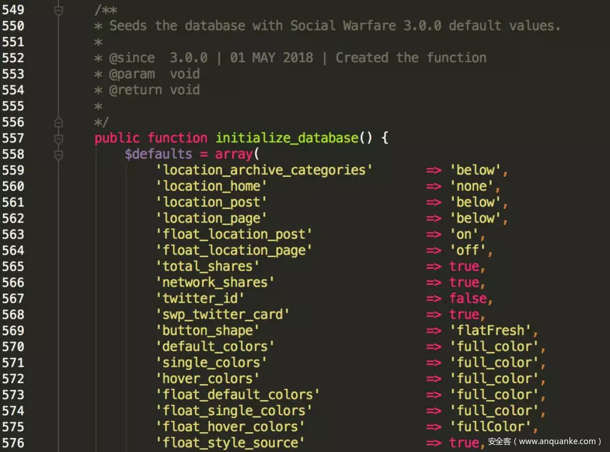Viewport: 610px width, 452px height.
Task: Click the function name initialize_database
Action: 287,137
